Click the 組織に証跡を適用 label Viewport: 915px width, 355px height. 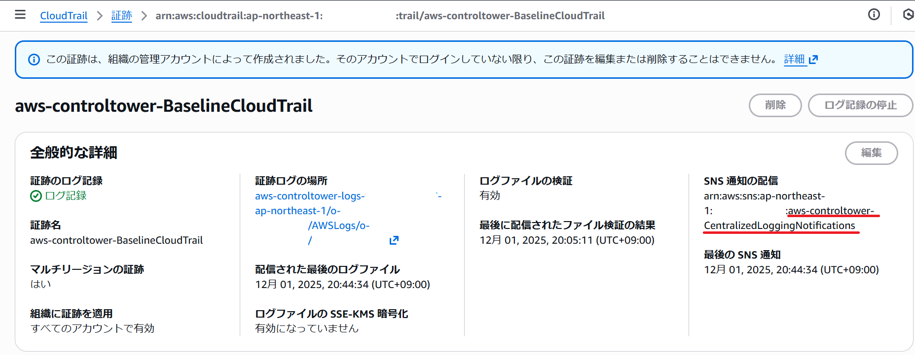72,314
